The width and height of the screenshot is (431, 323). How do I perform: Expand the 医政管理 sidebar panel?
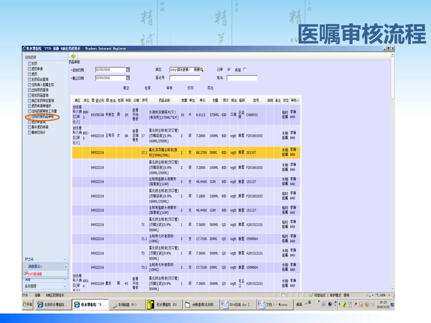65,286
